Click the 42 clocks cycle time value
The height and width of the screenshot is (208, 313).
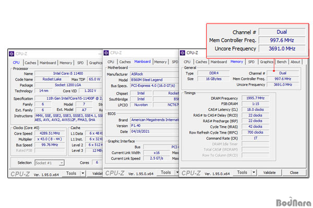point(255,126)
